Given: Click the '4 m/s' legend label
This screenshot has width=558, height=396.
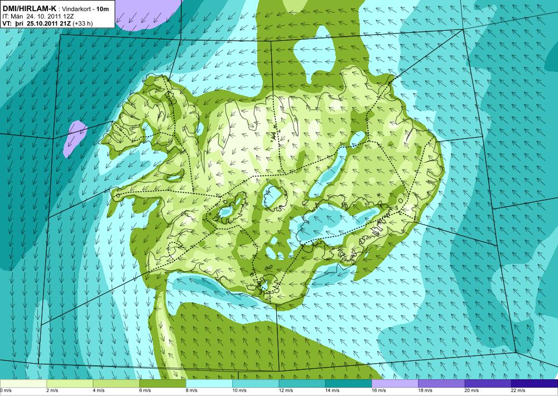Looking at the screenshot, I should (99, 390).
